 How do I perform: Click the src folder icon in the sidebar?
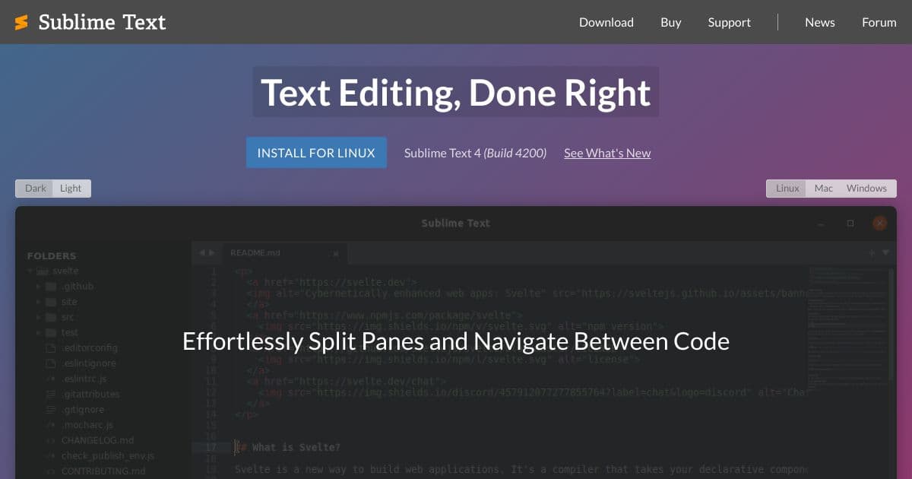coord(52,317)
